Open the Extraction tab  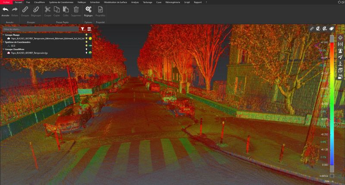(x=95, y=2)
